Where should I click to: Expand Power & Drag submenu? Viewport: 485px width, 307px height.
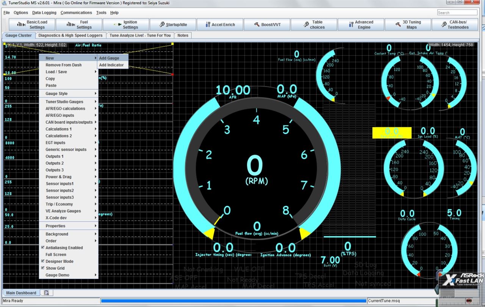coord(69,177)
